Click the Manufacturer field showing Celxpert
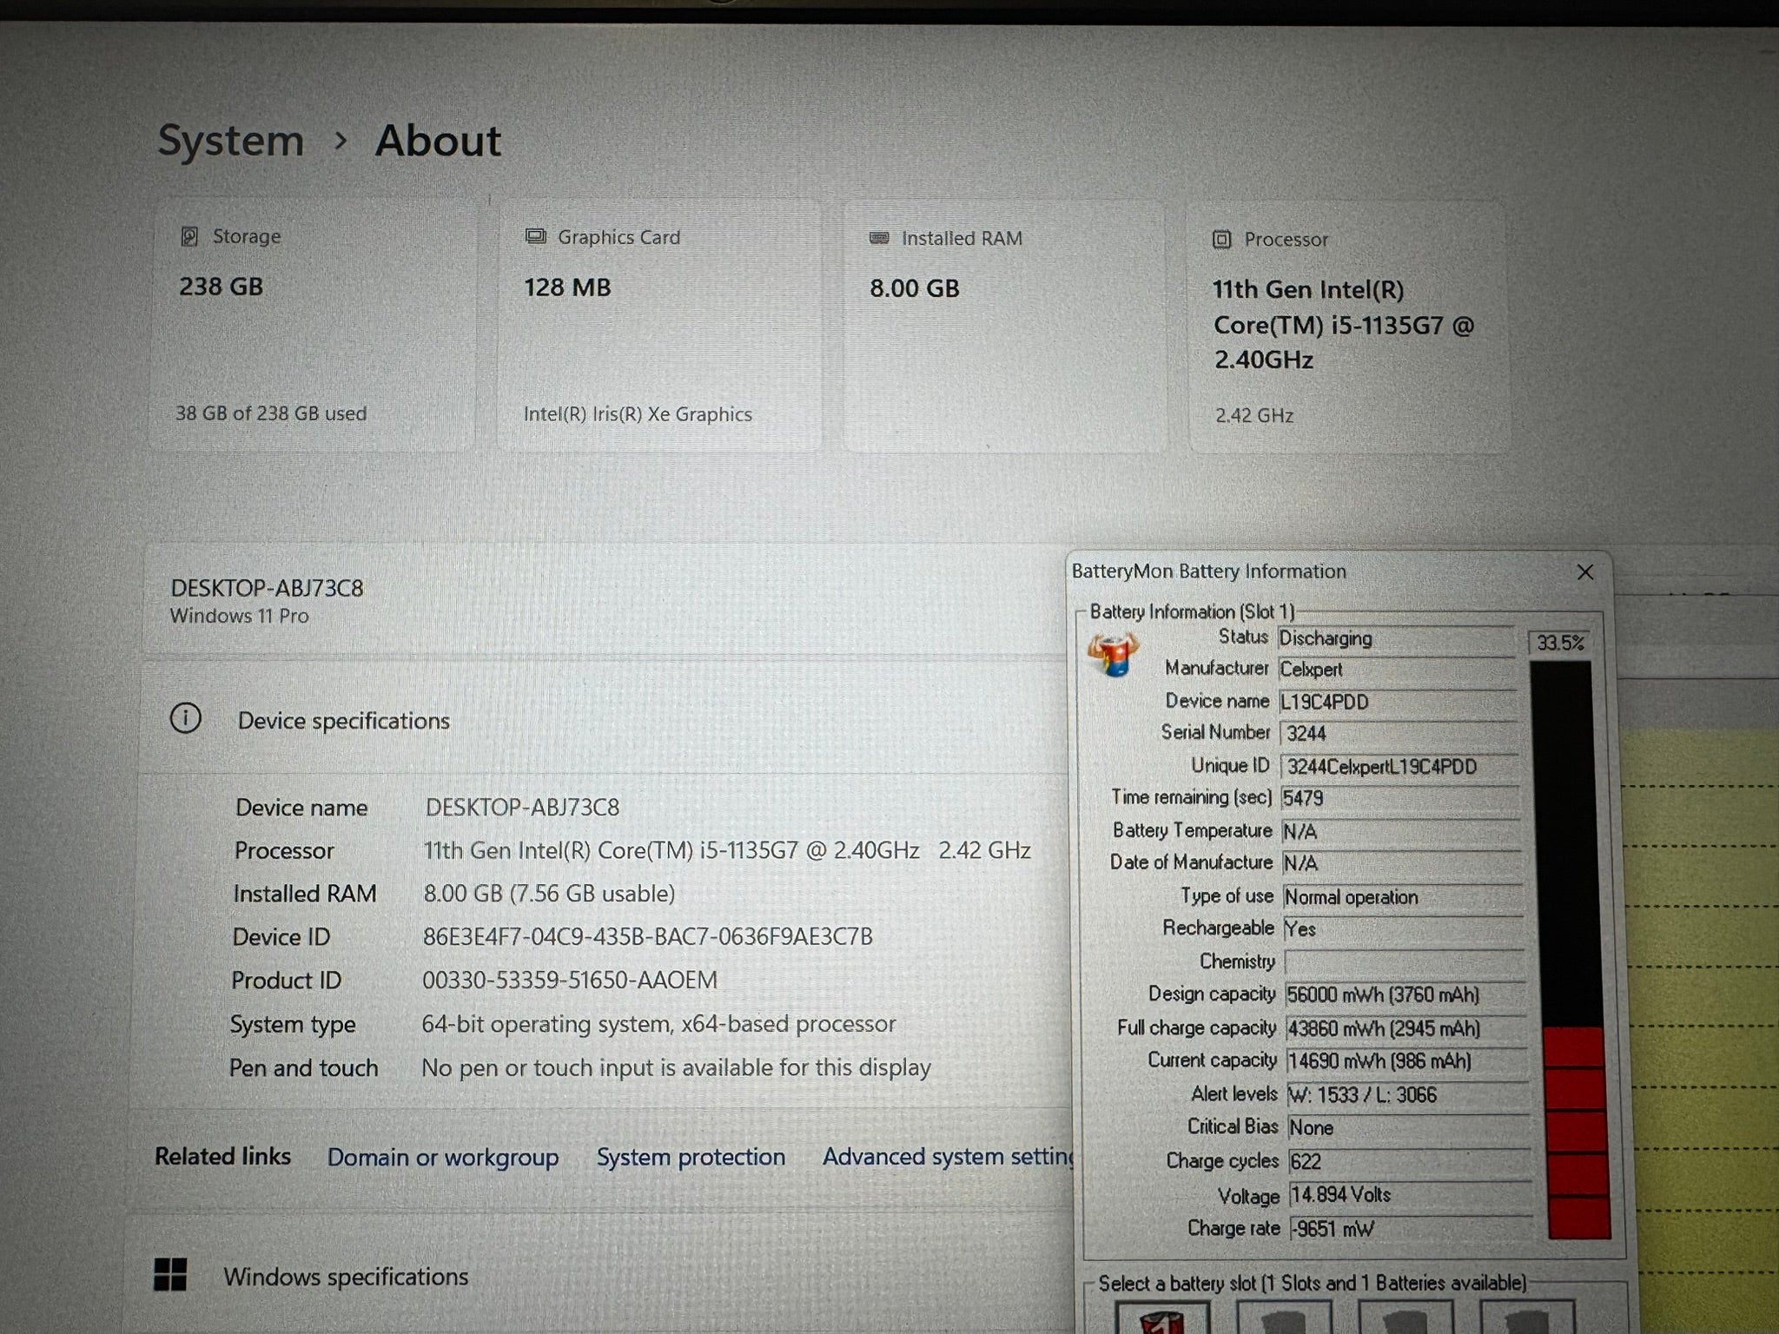Viewport: 1779px width, 1334px height. coord(1398,670)
